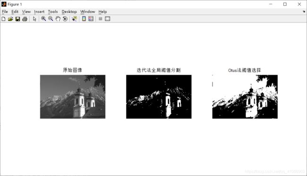
Task: Click the Show Plot Tools icon
Action: (x=108, y=19)
